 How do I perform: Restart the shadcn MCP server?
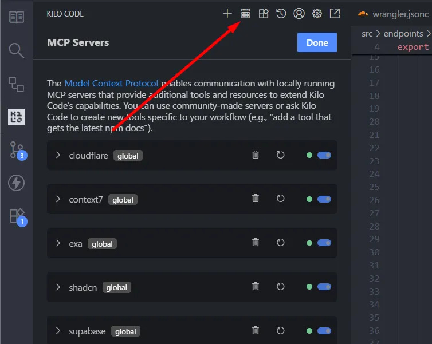[280, 287]
